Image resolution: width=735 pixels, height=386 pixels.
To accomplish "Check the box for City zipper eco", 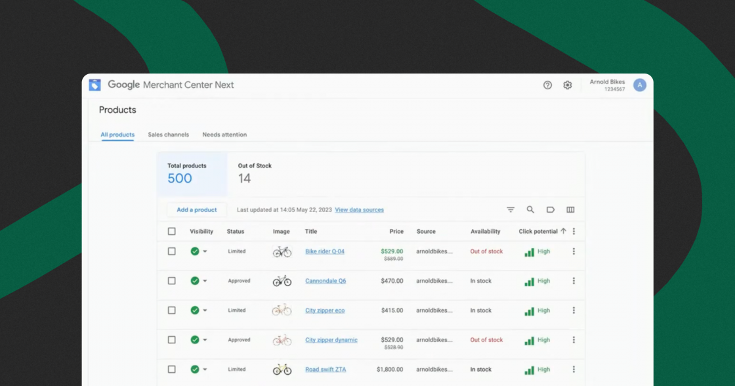I will (172, 311).
